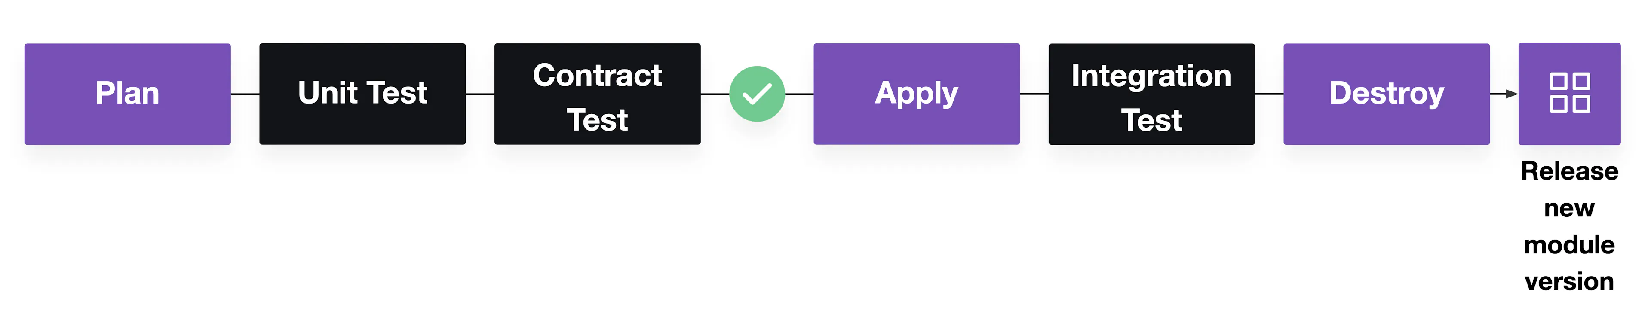Click the four-squares module registry icon
The image size is (1651, 335).
coord(1570,94)
